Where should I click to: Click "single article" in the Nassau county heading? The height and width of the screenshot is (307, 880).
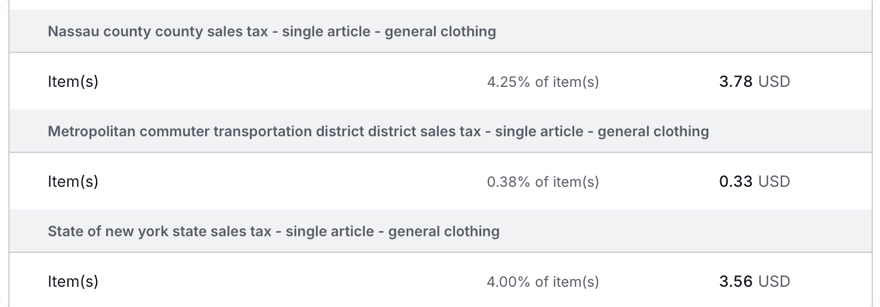point(326,31)
